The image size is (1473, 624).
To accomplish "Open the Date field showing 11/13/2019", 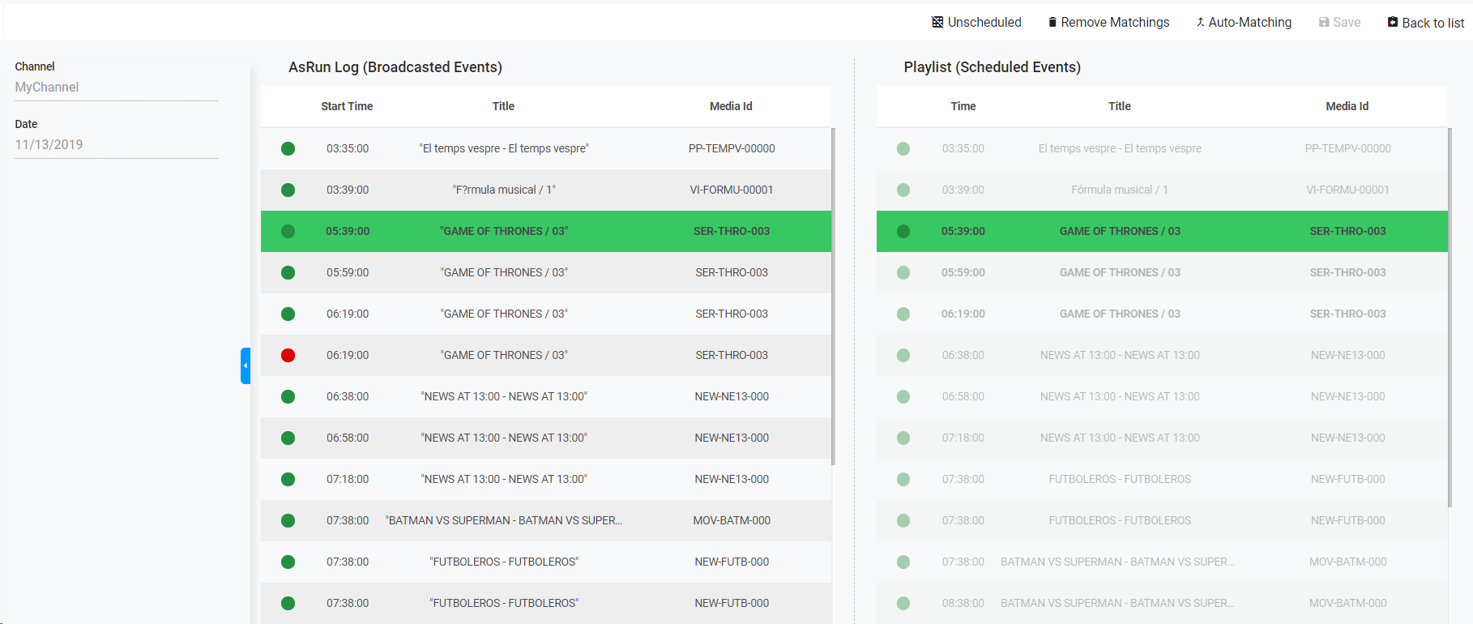I will point(116,144).
